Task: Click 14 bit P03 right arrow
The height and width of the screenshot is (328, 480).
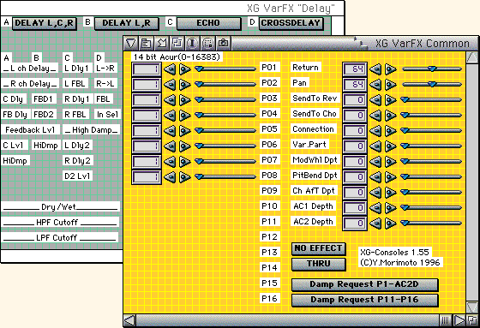Action: click(184, 99)
